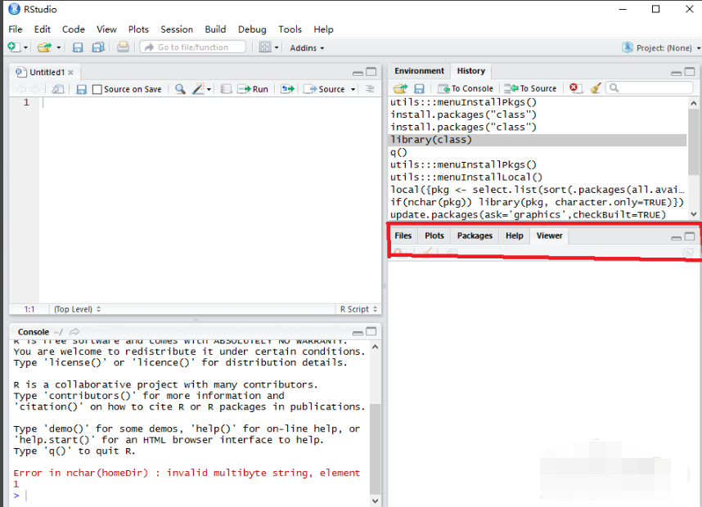The image size is (702, 507).
Task: Toggle the Source on Save checkbox
Action: coord(97,89)
